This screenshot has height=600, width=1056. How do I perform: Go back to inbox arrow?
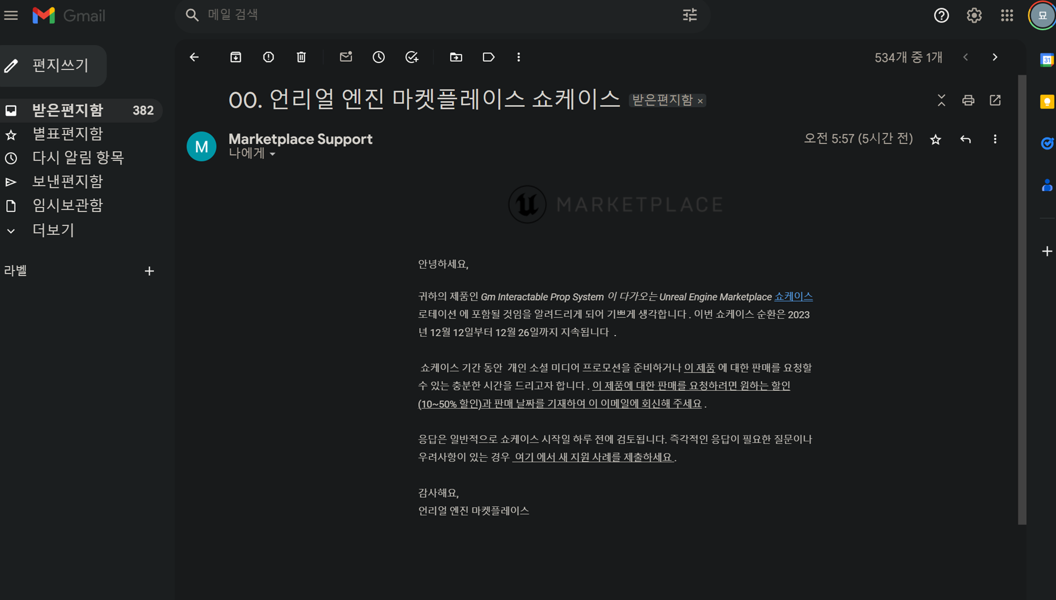194,57
